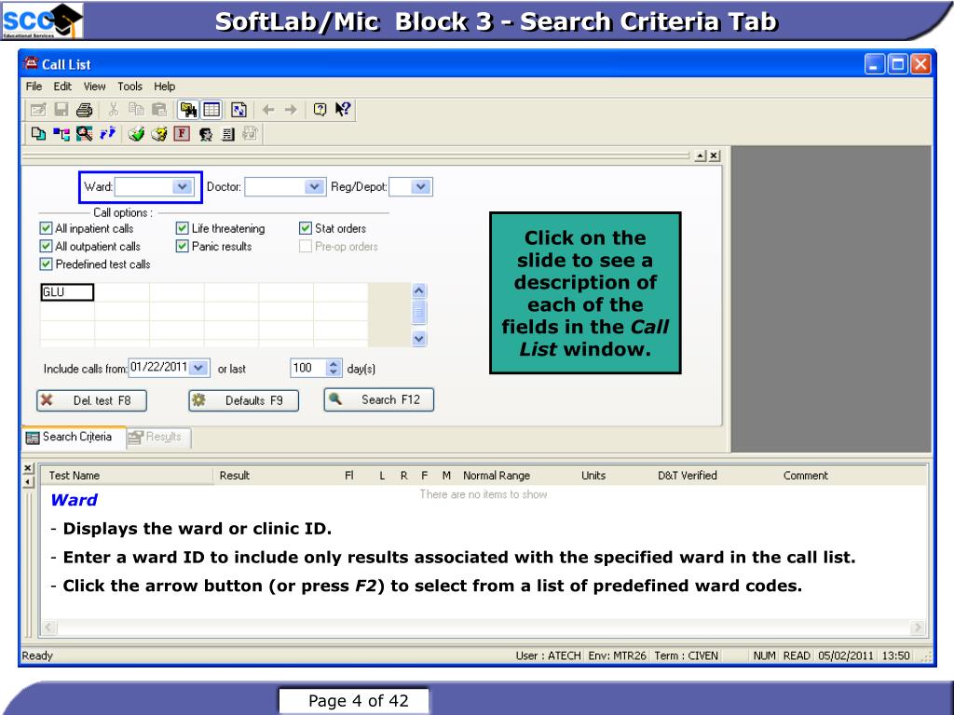Click the blue arrows resize icon
This screenshot has width=954, height=715.
(x=238, y=110)
